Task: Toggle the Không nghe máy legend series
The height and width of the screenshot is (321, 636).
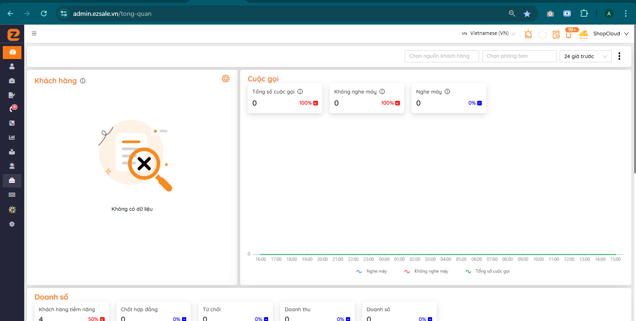Action: click(426, 271)
